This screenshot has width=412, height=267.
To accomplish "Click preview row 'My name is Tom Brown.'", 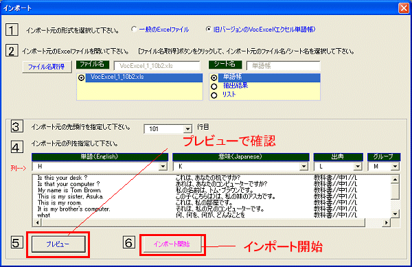I will [x=69, y=190].
